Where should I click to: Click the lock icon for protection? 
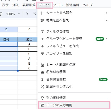coord(42,65)
